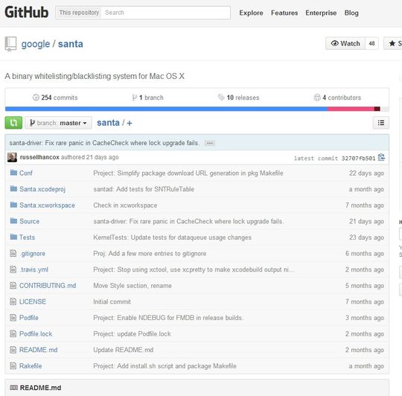This screenshot has height=396, width=402.
Task: Open the Podfile.lock file
Action: coord(36,333)
